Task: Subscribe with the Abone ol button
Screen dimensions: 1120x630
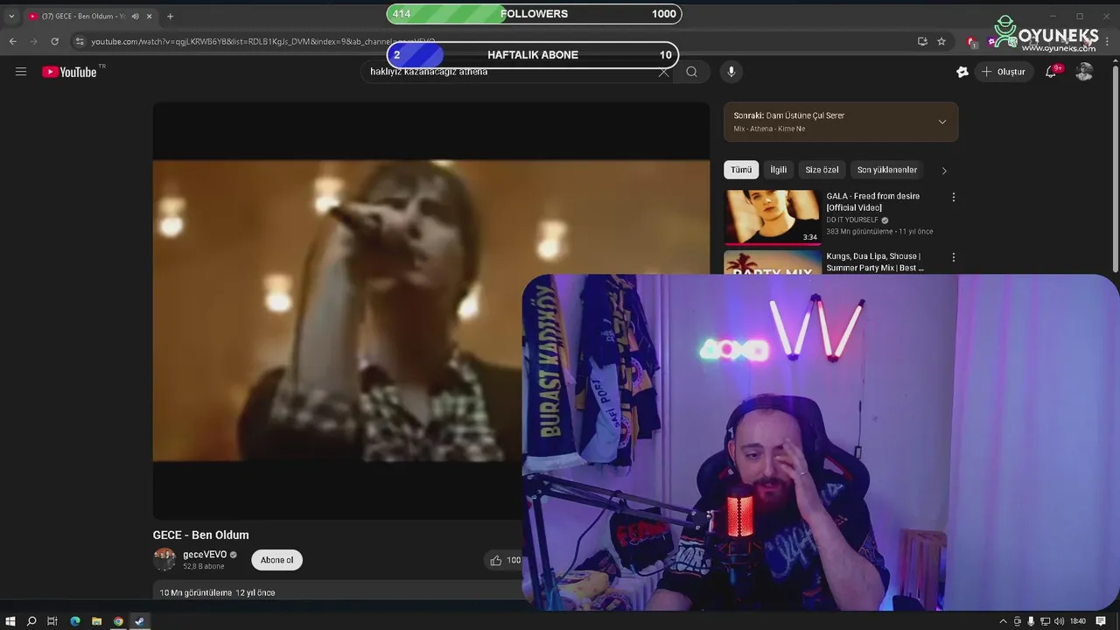Action: pos(276,560)
